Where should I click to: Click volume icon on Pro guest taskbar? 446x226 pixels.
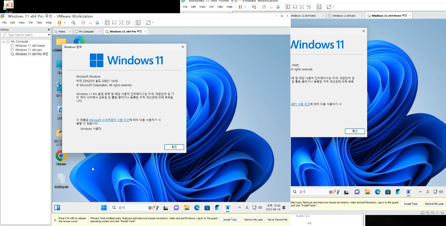260,208
